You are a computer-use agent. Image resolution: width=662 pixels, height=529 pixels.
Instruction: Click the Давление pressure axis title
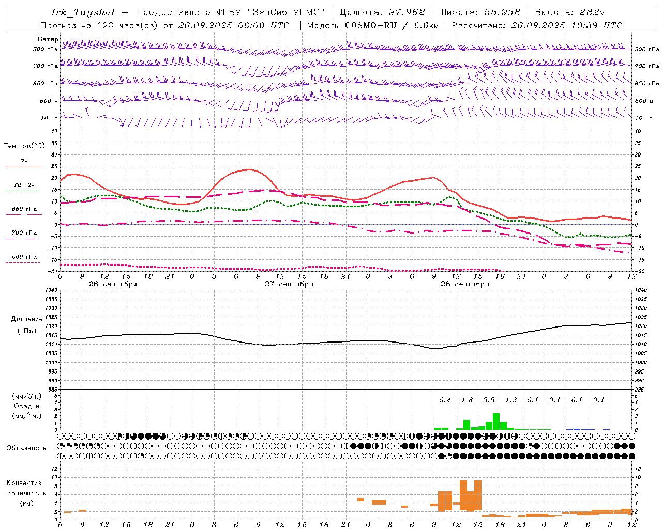[x=27, y=319]
